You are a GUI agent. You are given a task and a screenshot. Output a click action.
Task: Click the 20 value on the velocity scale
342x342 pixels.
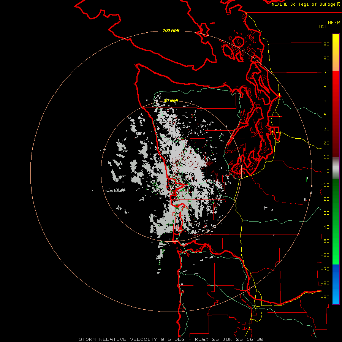[x=326, y=143]
